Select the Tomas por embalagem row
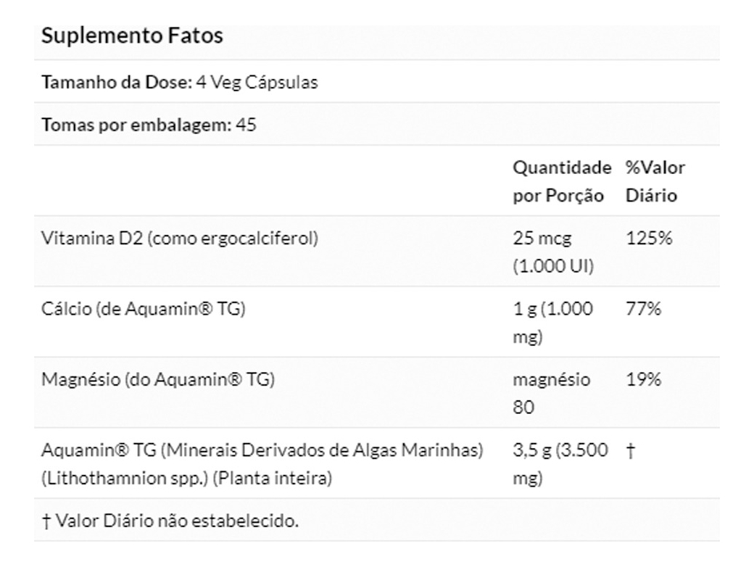 [x=149, y=125]
